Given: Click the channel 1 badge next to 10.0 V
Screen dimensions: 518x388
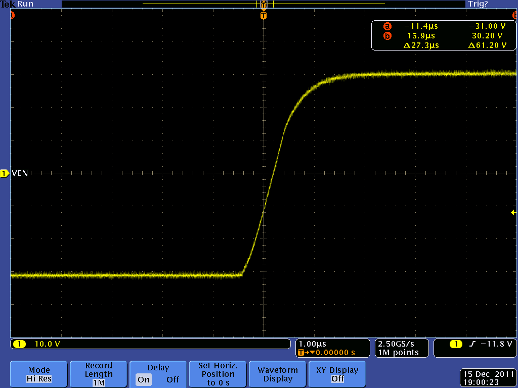Looking at the screenshot, I should (20, 344).
